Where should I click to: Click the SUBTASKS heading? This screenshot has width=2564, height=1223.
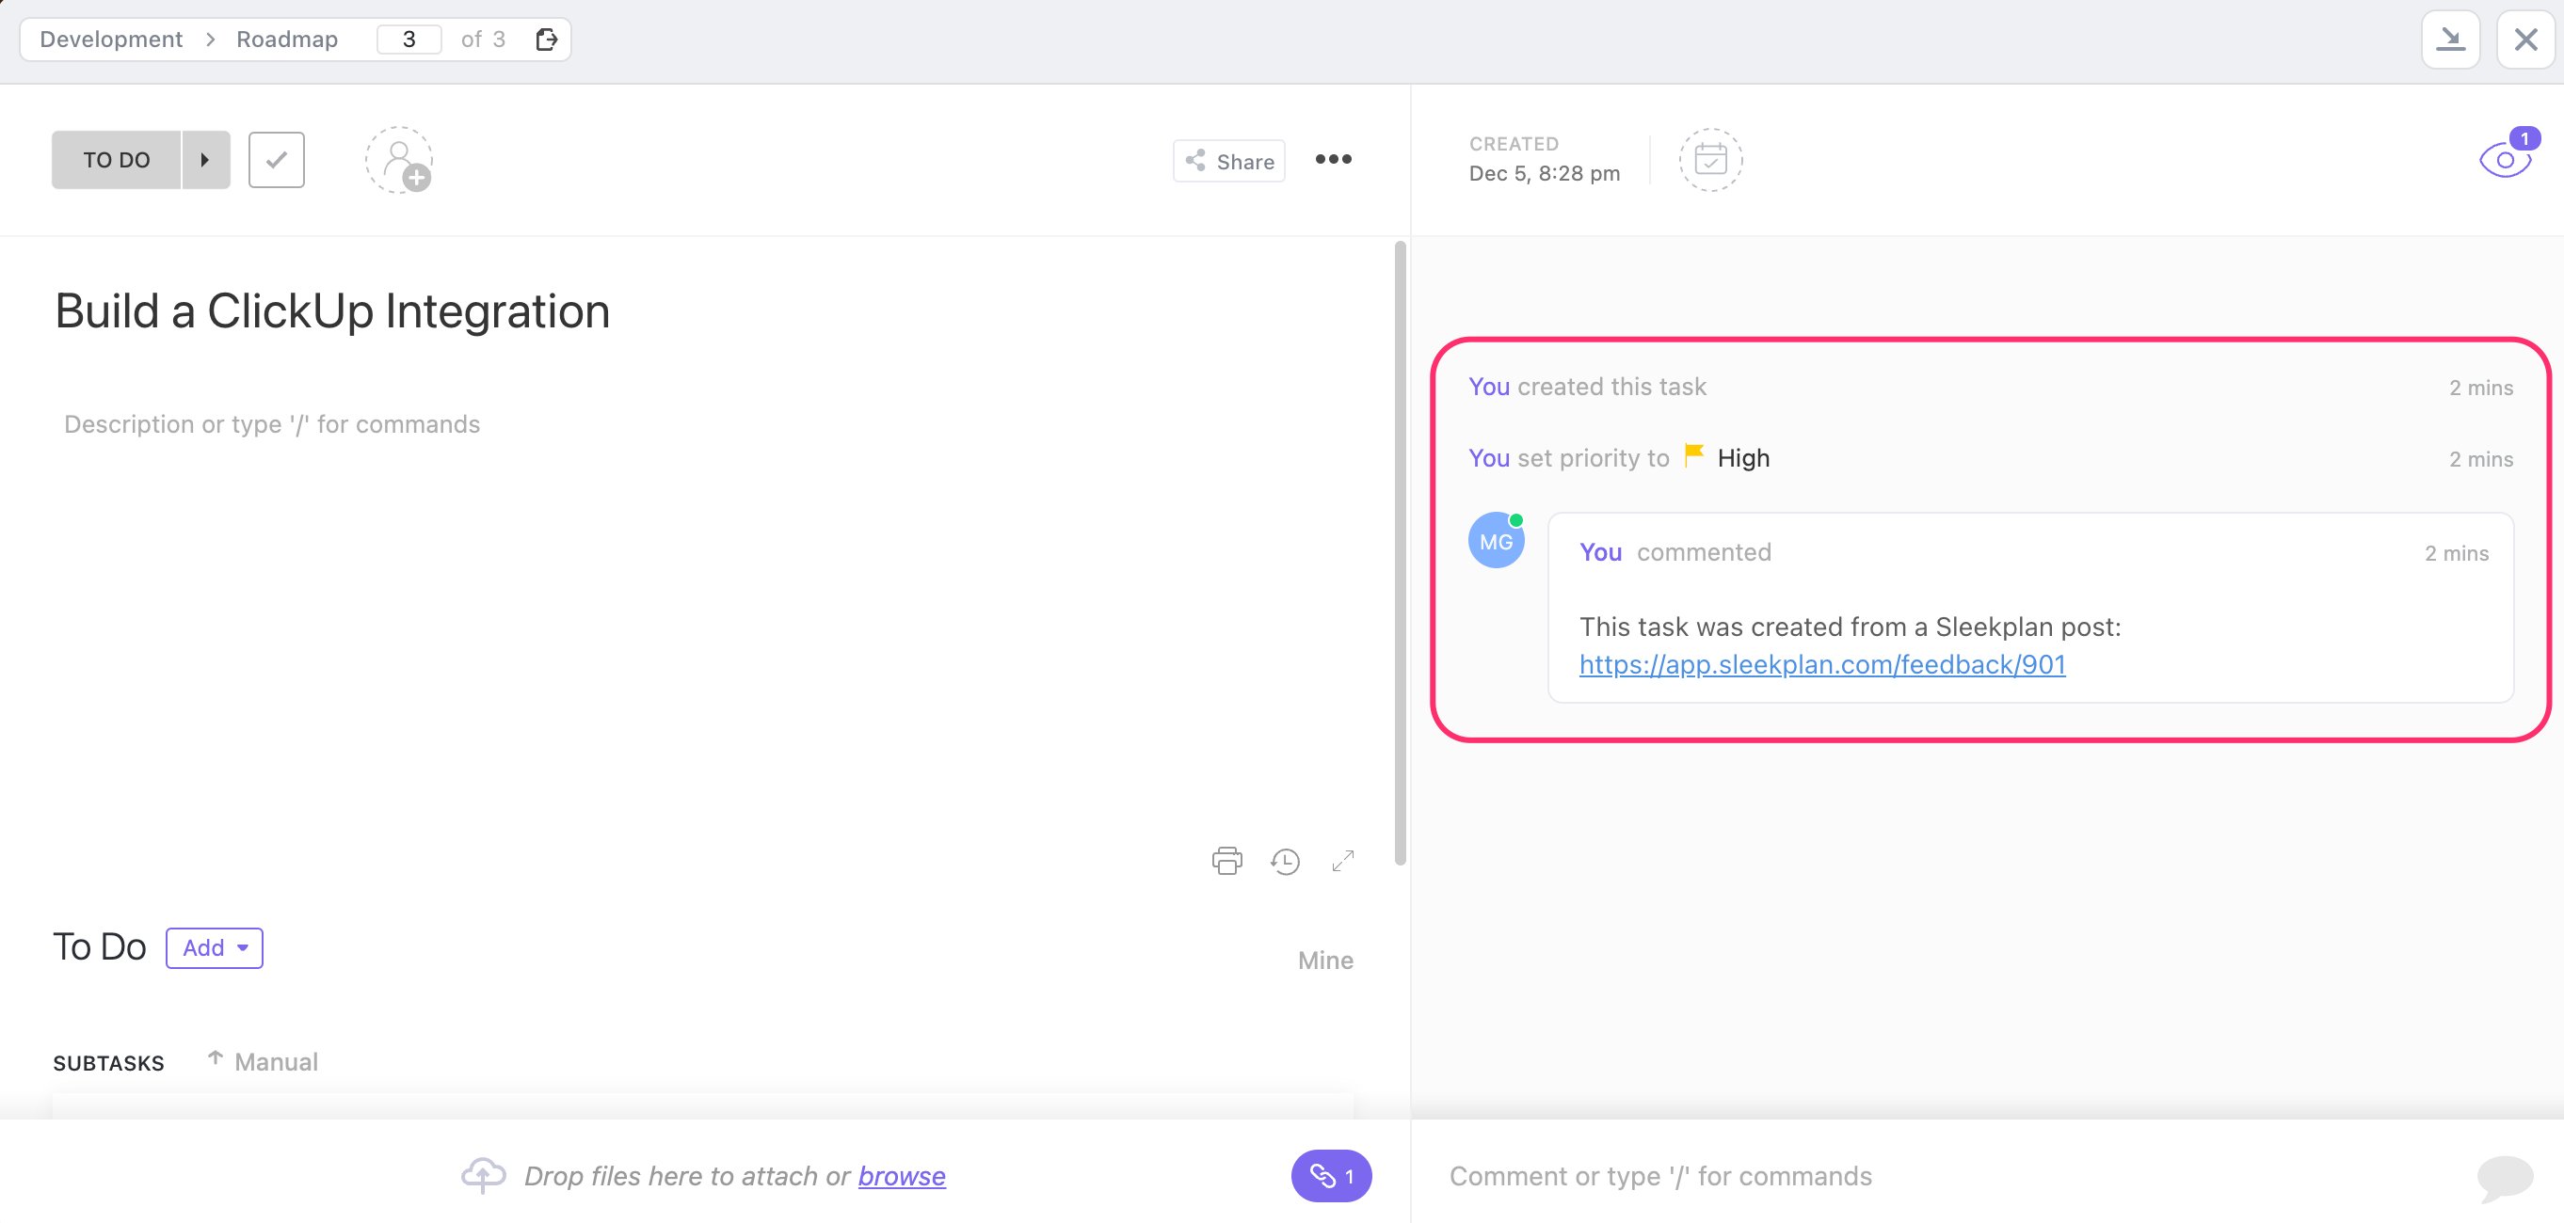pyautogui.click(x=108, y=1063)
